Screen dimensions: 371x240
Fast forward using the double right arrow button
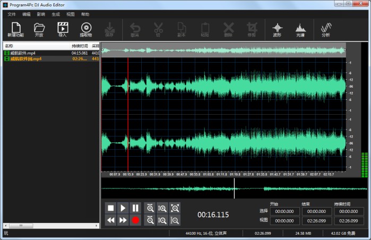click(x=123, y=220)
